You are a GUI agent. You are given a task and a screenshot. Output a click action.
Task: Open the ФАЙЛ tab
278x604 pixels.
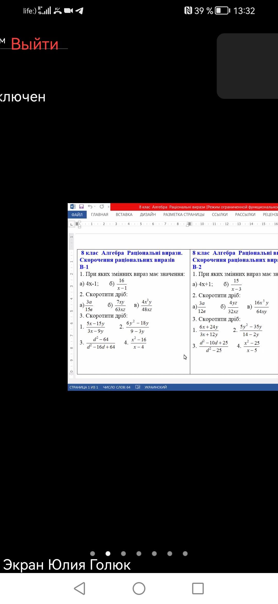77,214
